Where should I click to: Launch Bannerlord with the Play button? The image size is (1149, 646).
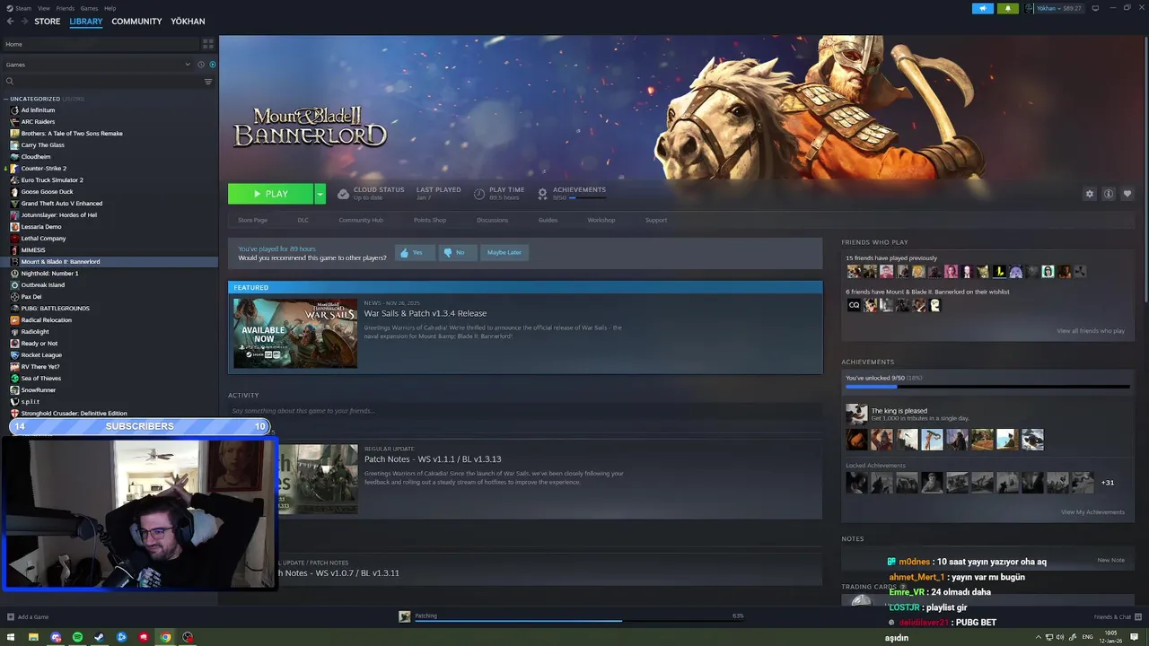click(270, 194)
